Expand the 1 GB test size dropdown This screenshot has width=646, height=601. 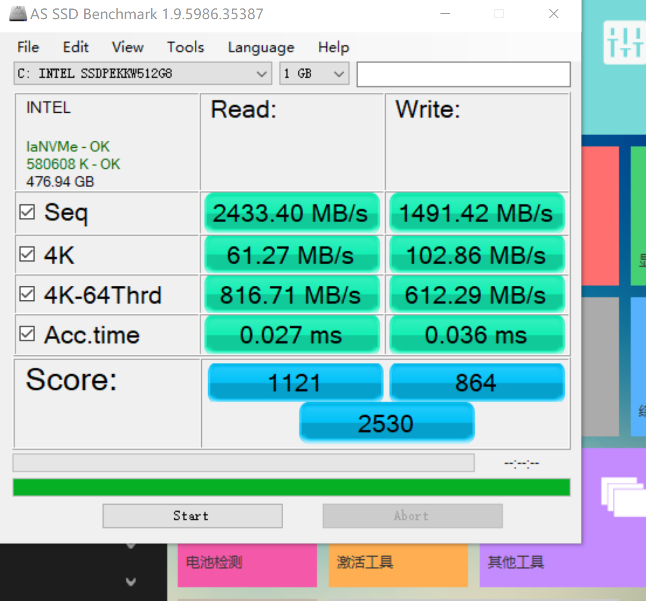click(314, 73)
